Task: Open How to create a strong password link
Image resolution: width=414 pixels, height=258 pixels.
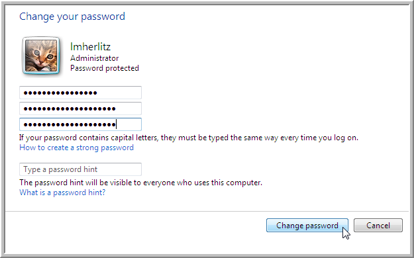Action: point(77,148)
